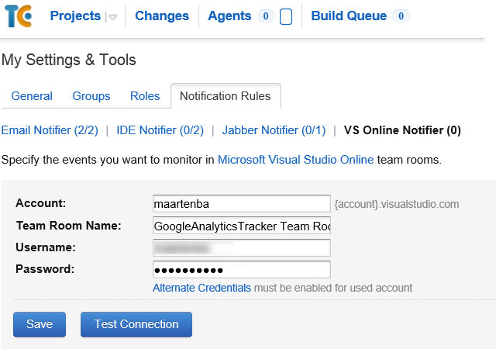Focus the Username input field
496x349 pixels.
coord(242,247)
